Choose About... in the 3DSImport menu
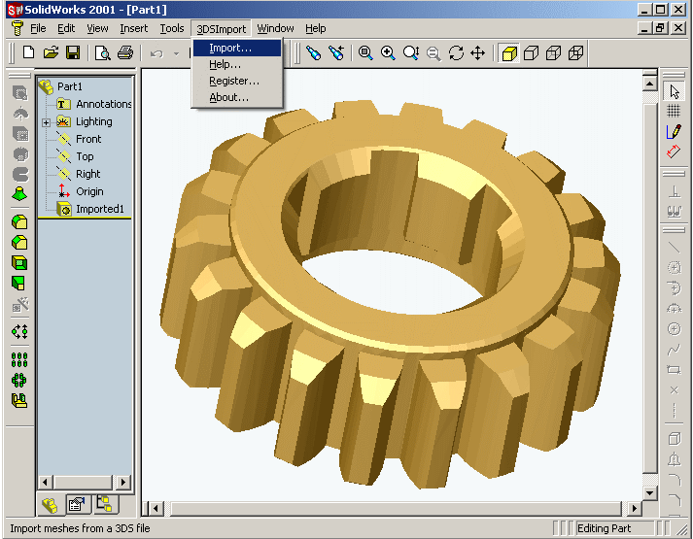 point(237,97)
